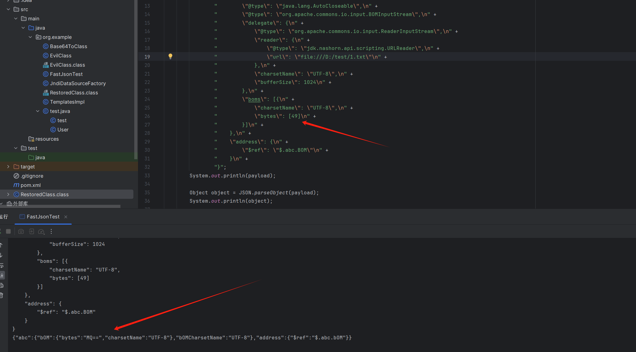
Task: Click the lightbulb intention icon on line 19
Action: 170,56
